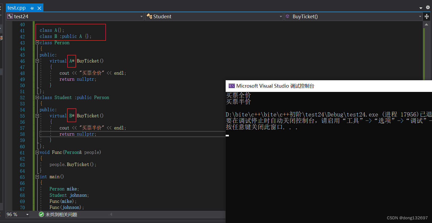
Task: Click the "Student johnson;" statement
Action: pos(69,195)
